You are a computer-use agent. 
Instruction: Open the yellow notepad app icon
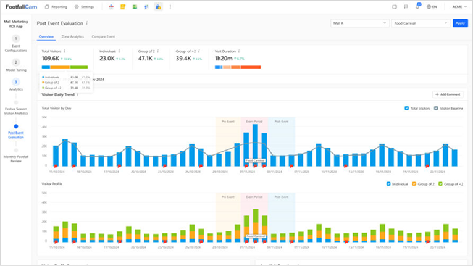123,7
